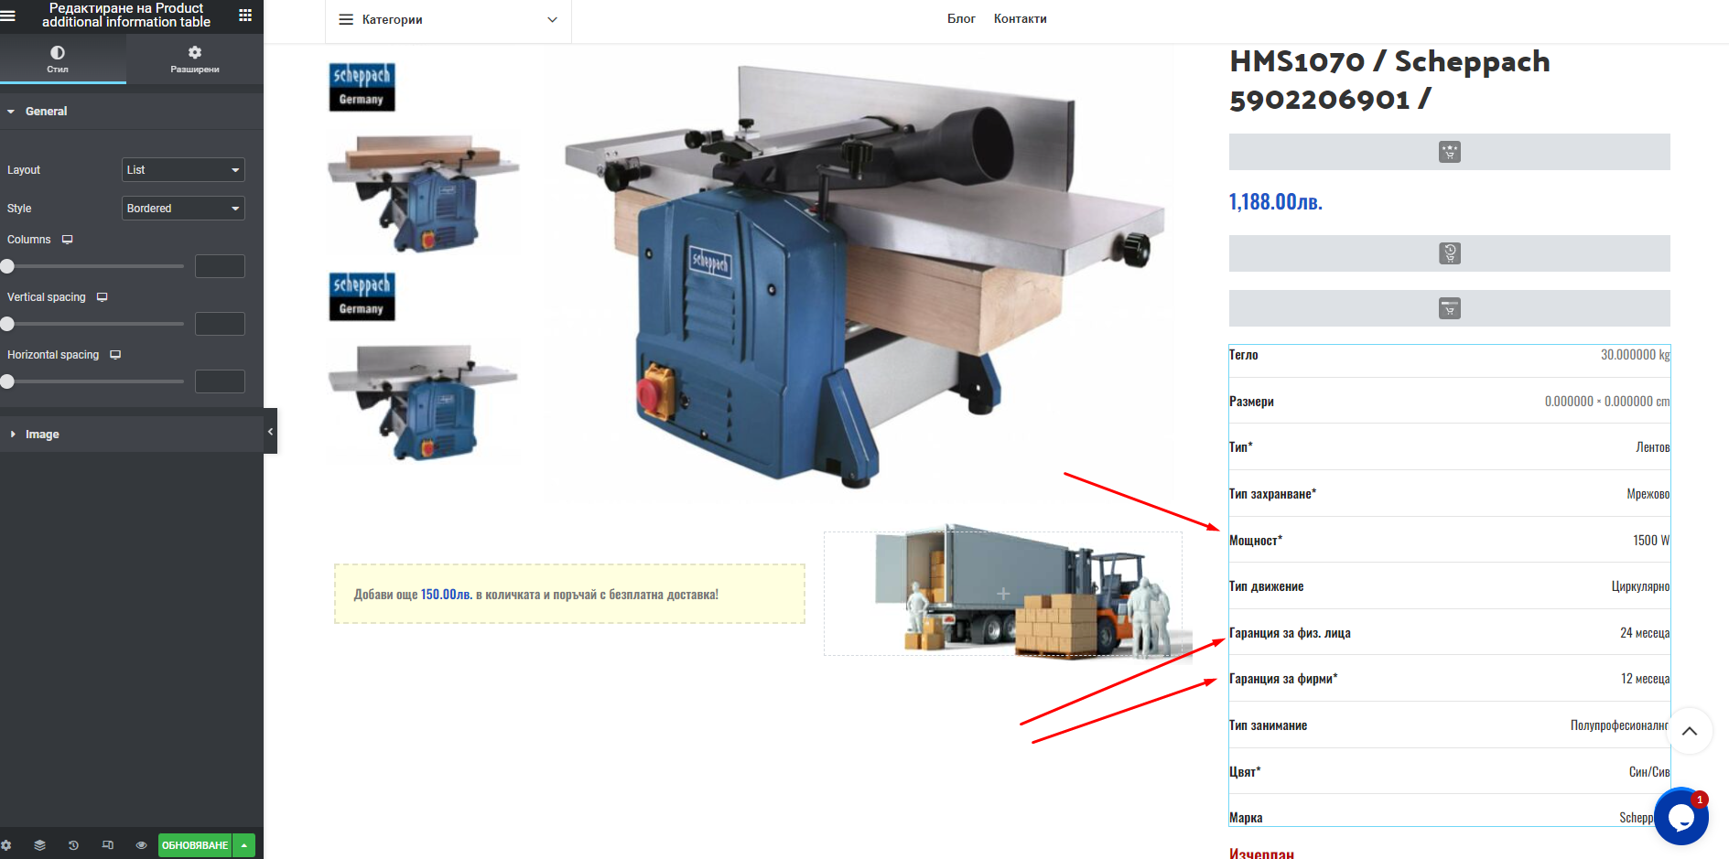Click the delivery truck image plus icon

pyautogui.click(x=1003, y=594)
